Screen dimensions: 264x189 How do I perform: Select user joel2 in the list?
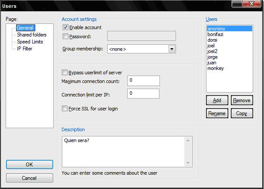pos(230,51)
